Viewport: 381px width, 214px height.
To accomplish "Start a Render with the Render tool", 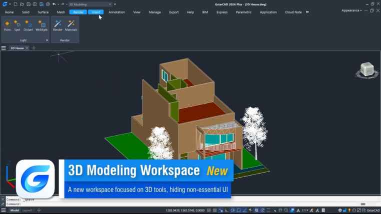I will pyautogui.click(x=57, y=25).
